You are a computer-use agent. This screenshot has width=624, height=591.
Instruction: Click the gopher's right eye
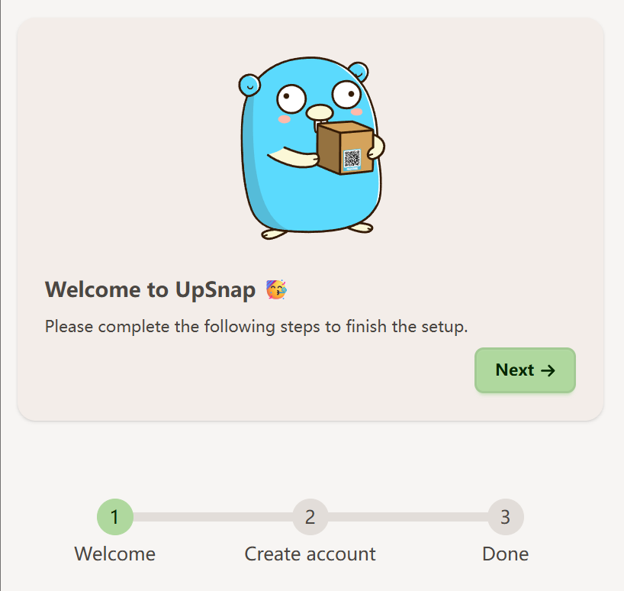346,95
